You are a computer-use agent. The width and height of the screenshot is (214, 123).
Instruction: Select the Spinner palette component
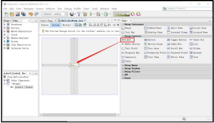[195, 53]
